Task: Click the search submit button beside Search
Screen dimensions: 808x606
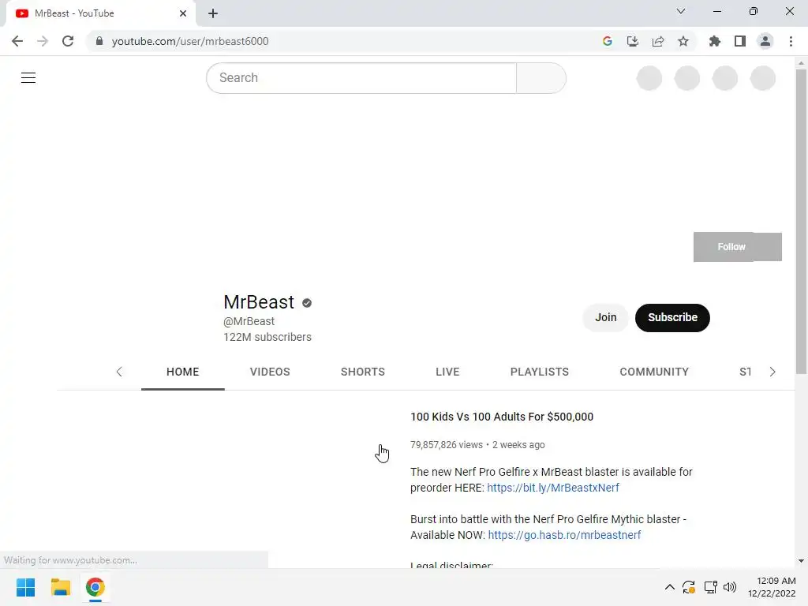Action: tap(541, 78)
